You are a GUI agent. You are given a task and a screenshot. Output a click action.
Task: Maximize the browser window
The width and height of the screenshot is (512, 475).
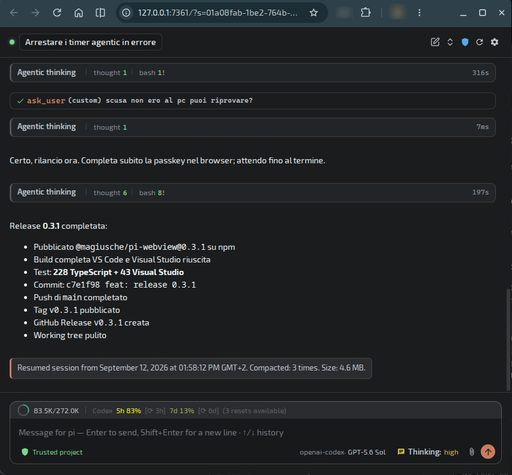coord(483,13)
